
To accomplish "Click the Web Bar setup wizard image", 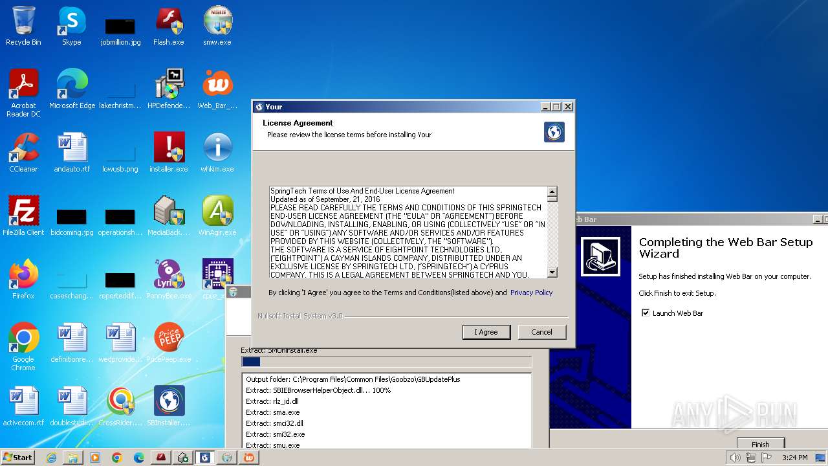I will [601, 257].
